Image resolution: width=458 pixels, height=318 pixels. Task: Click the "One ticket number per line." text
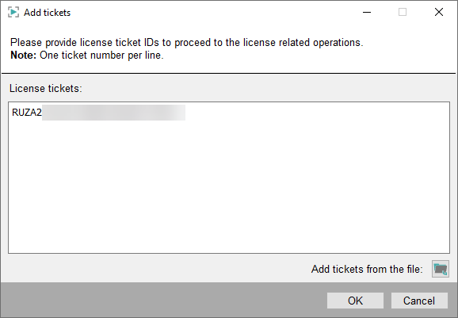[101, 56]
